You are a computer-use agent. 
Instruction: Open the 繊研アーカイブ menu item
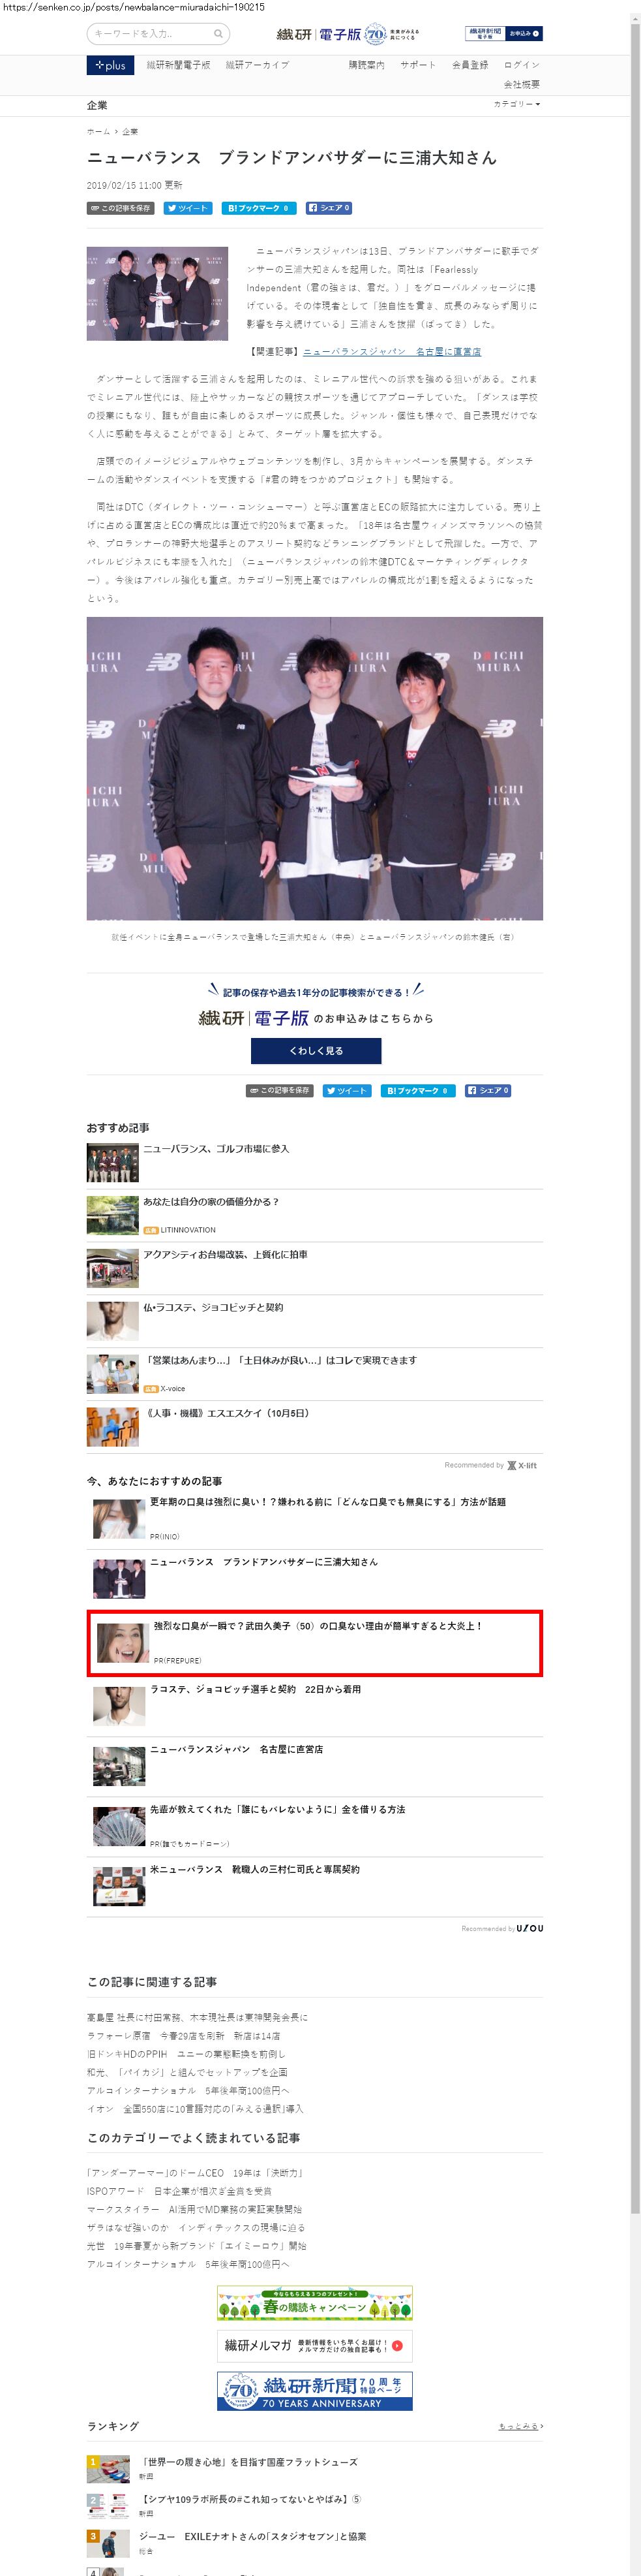[x=258, y=65]
